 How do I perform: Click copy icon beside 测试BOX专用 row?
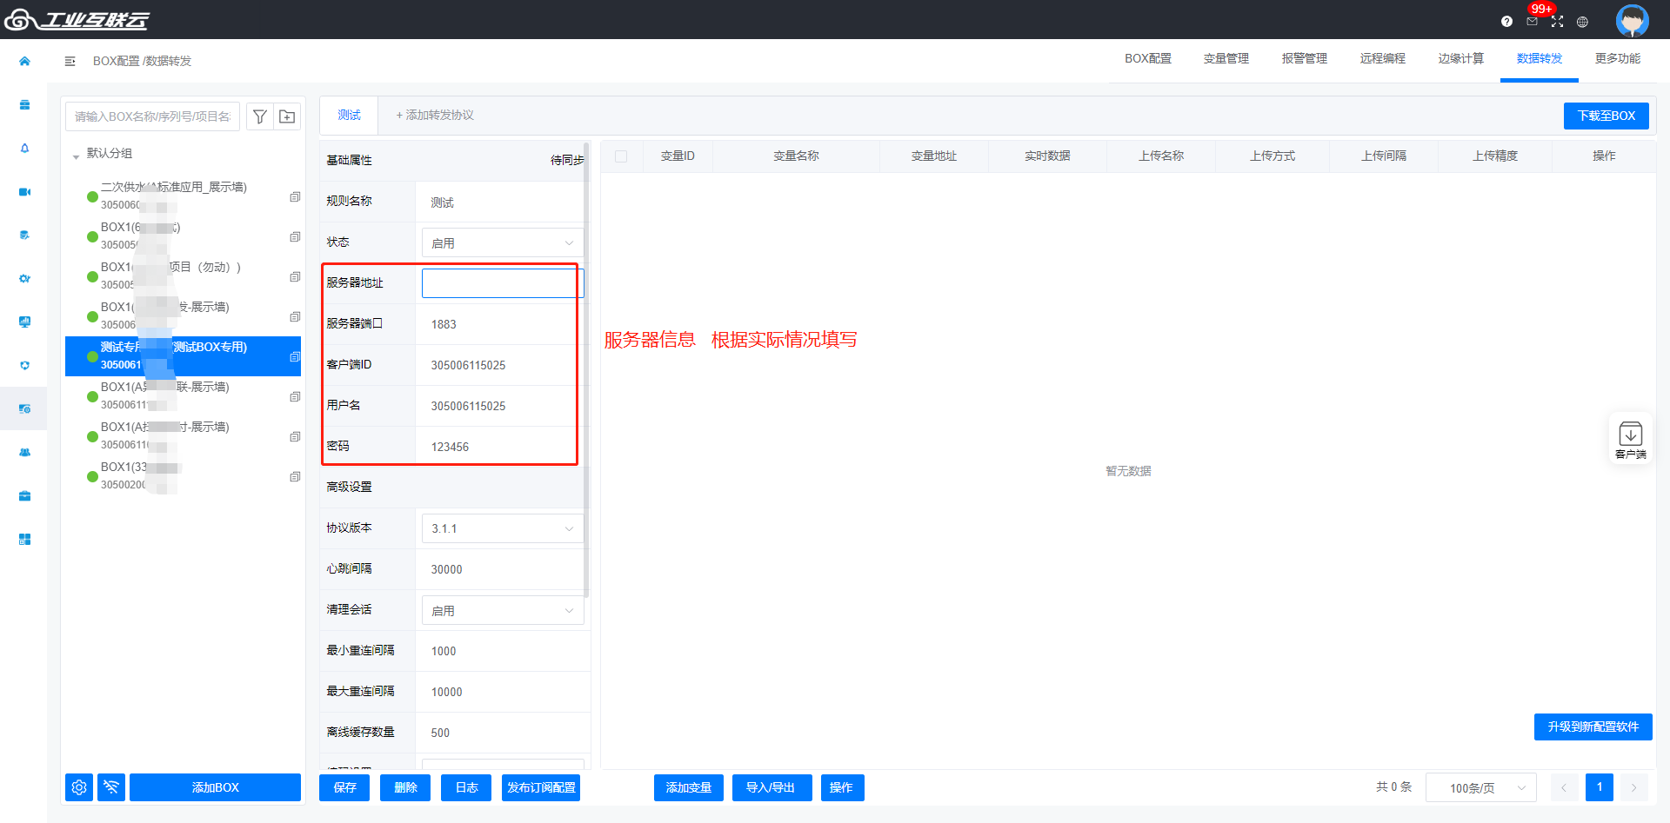point(295,356)
